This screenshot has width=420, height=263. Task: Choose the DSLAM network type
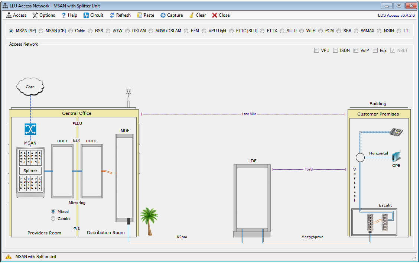(128, 31)
